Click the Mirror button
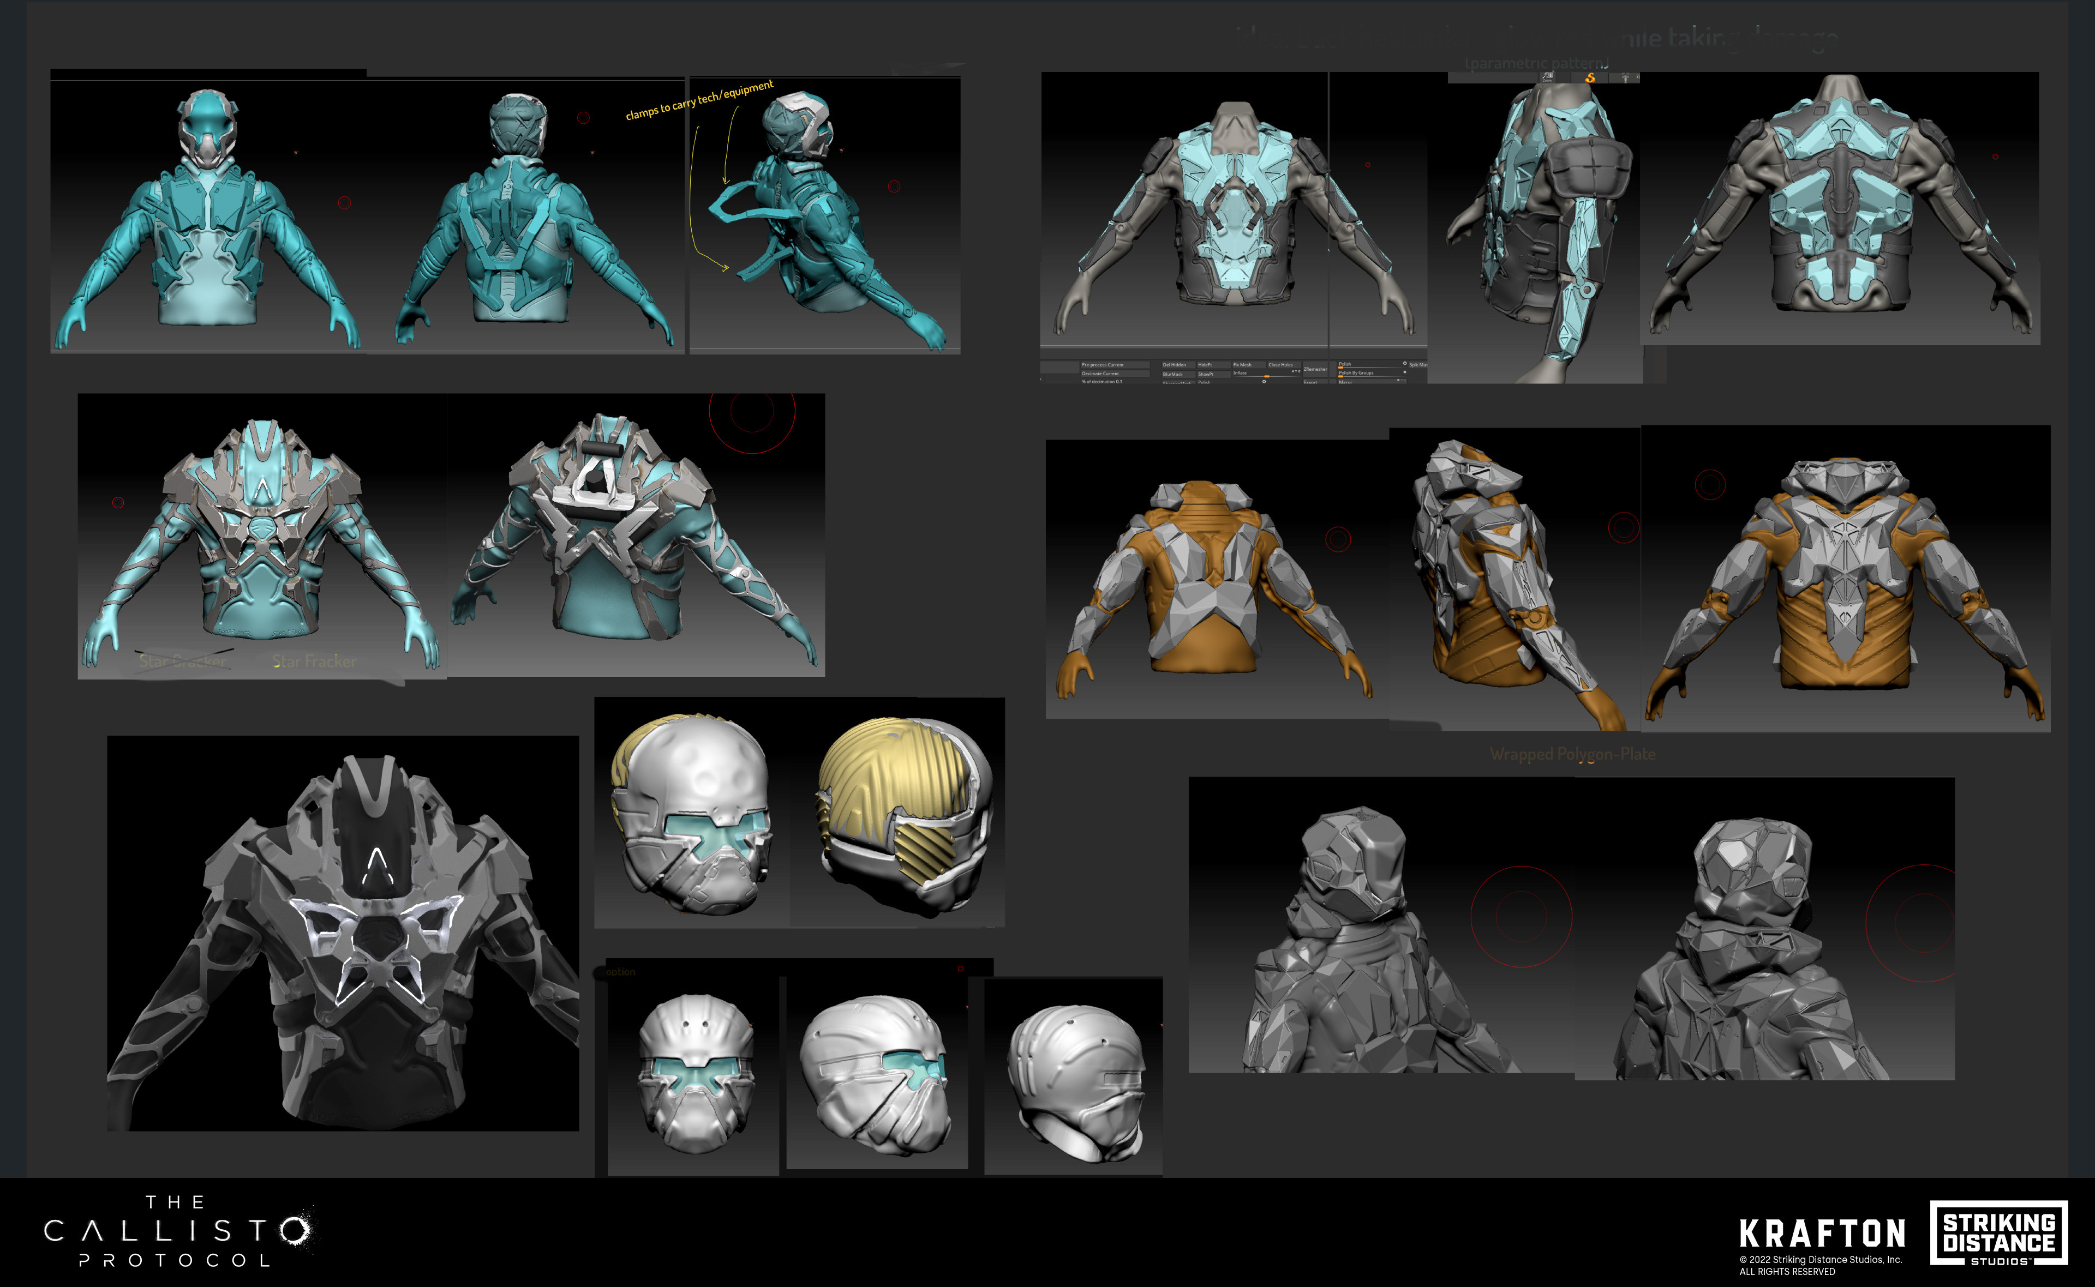 1372,382
